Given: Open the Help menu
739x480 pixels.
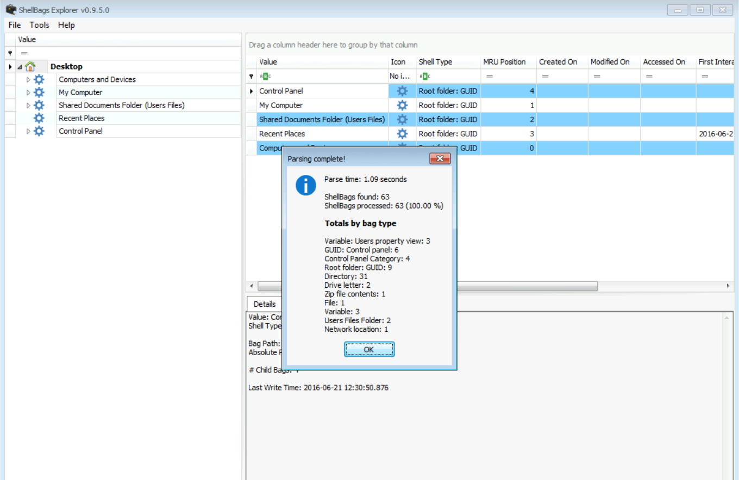Looking at the screenshot, I should click(x=66, y=25).
